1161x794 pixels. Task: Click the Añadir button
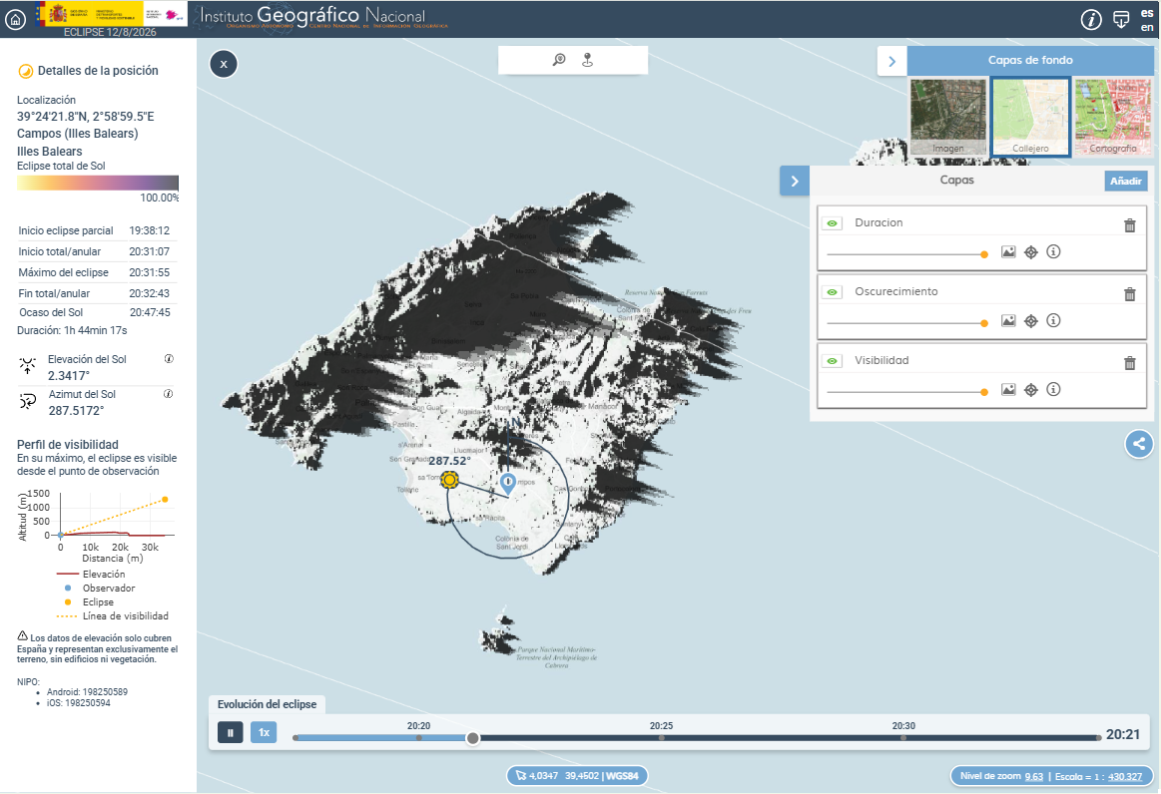[x=1126, y=182]
